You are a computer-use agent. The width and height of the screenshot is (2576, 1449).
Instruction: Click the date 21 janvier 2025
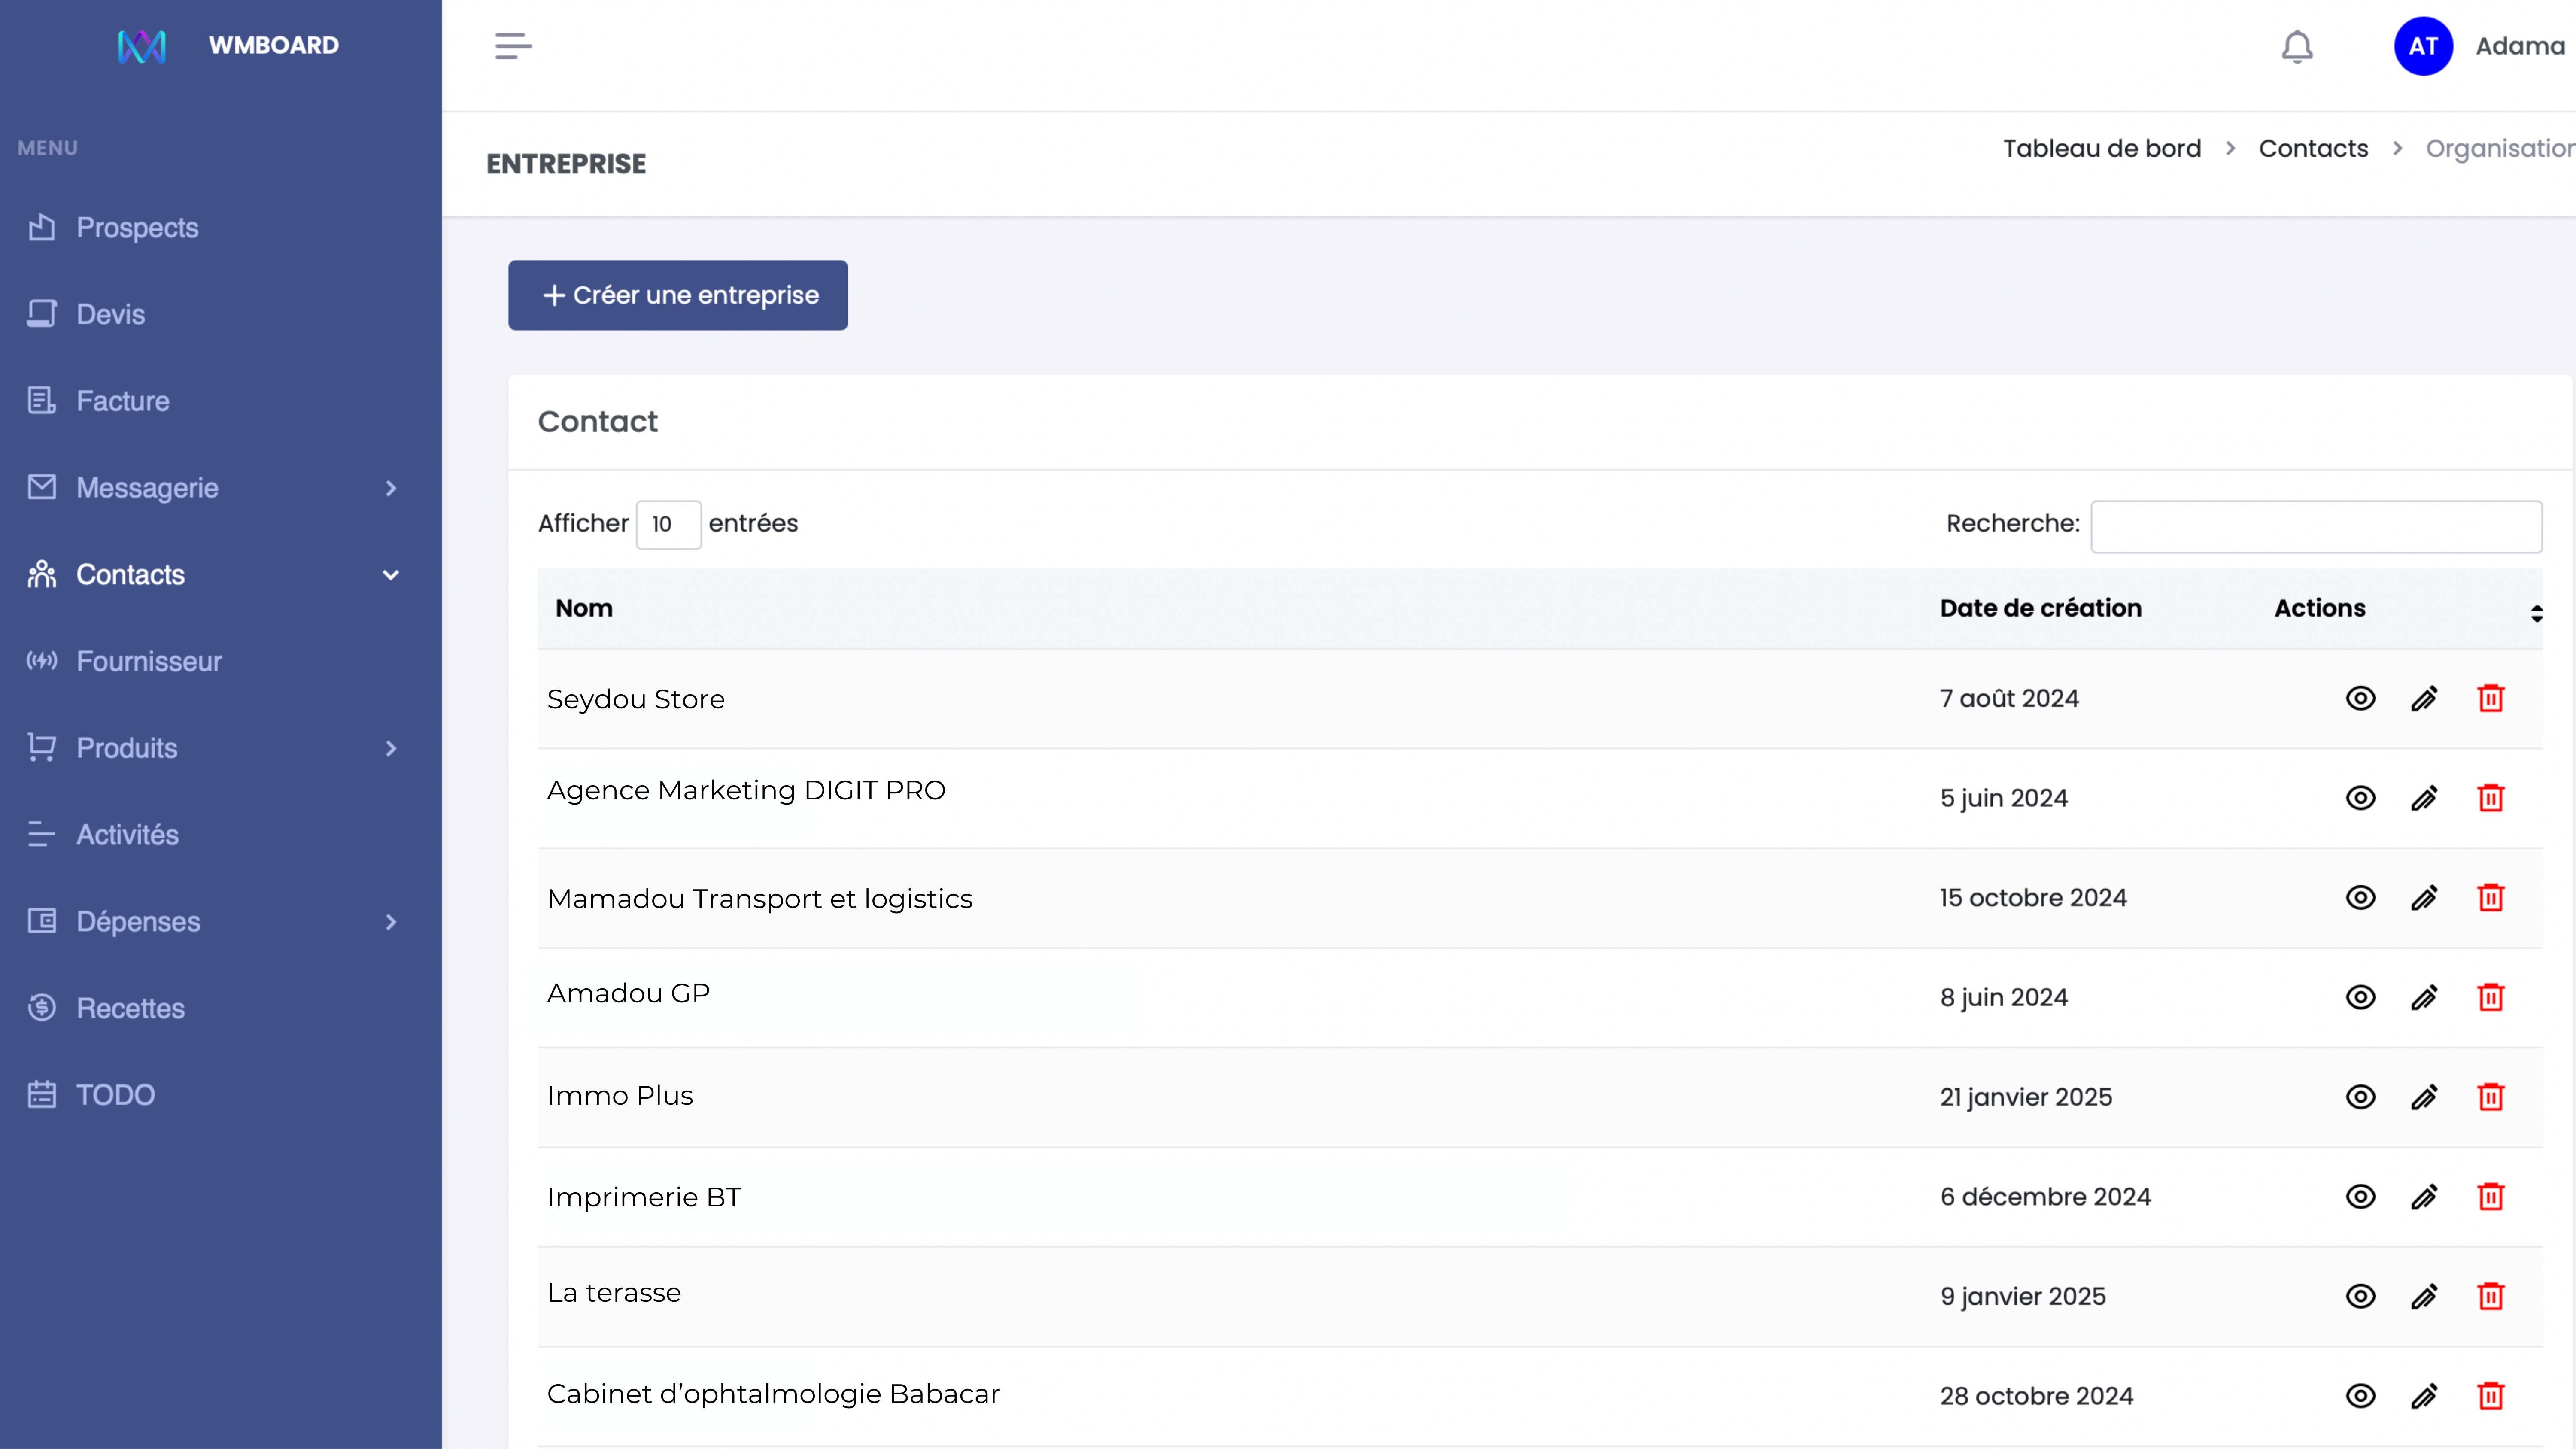click(x=2026, y=1097)
